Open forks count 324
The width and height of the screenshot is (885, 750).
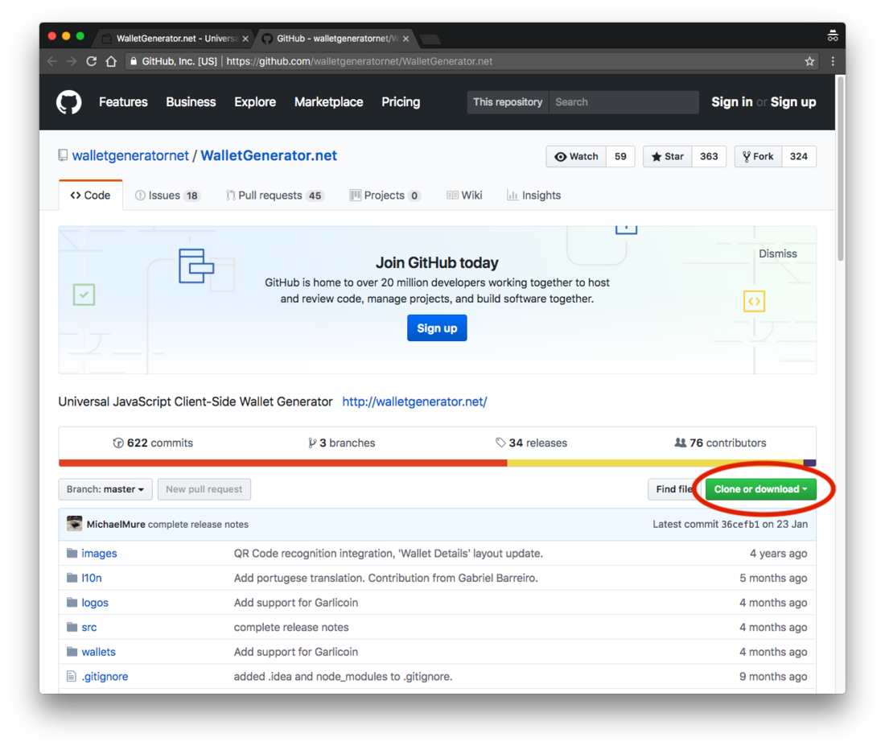(799, 156)
